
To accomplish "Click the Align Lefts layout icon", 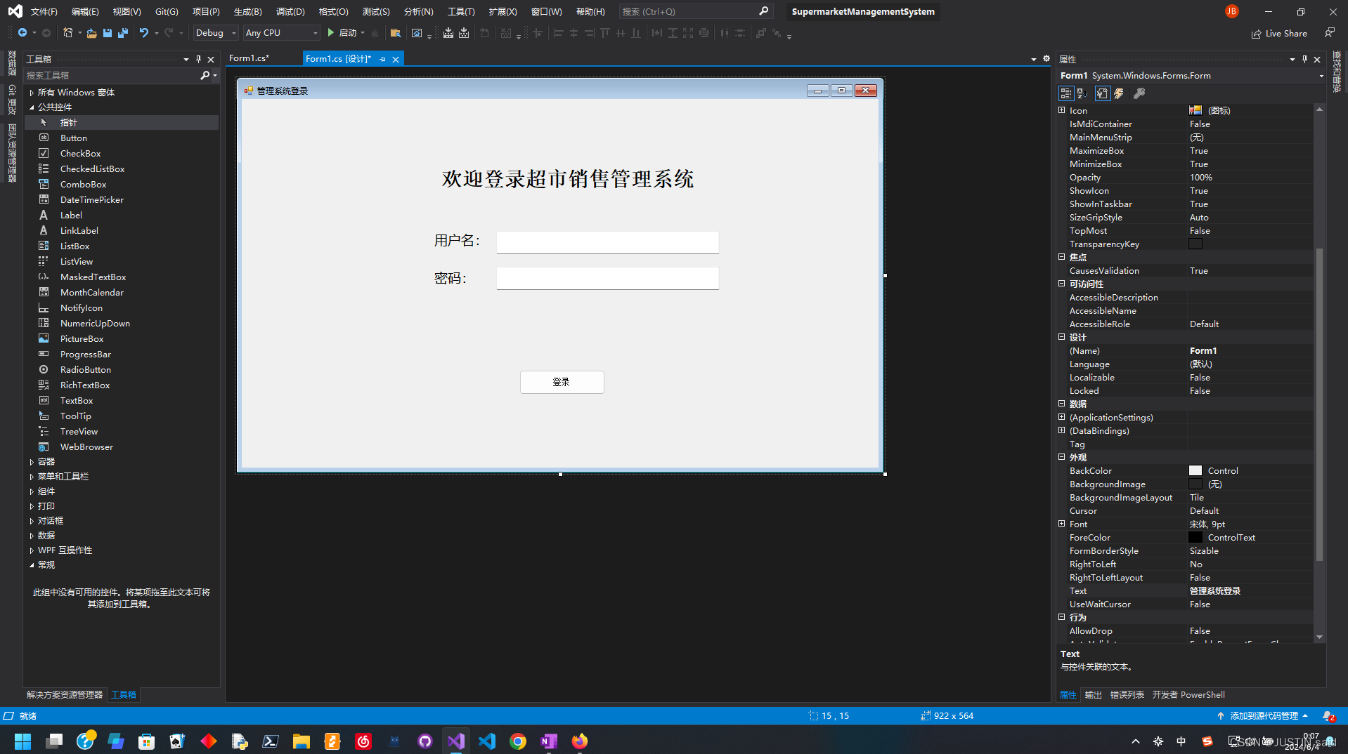I will pyautogui.click(x=559, y=33).
